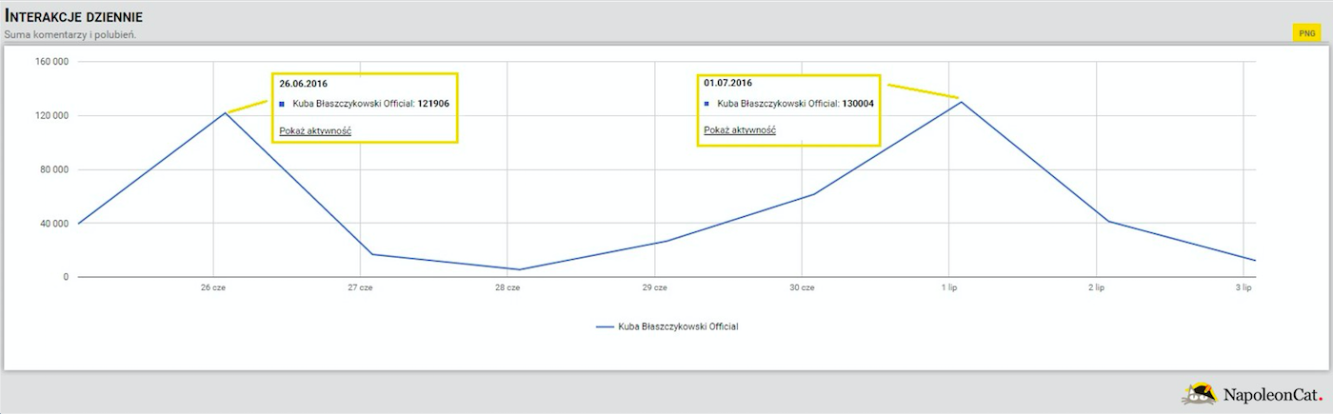This screenshot has height=414, width=1333.
Task: Click 'Pokaż aktywność' in the 26.06.2016 tooltip
Action: 315,130
